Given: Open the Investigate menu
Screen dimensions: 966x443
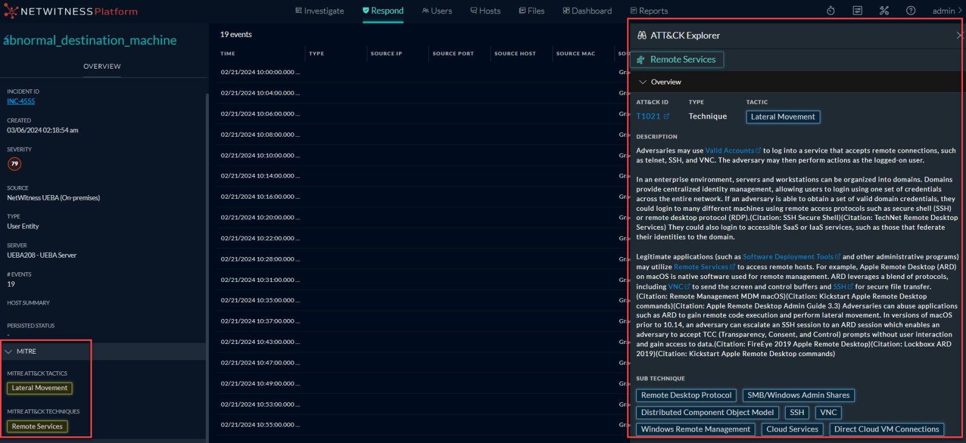Looking at the screenshot, I should point(319,11).
